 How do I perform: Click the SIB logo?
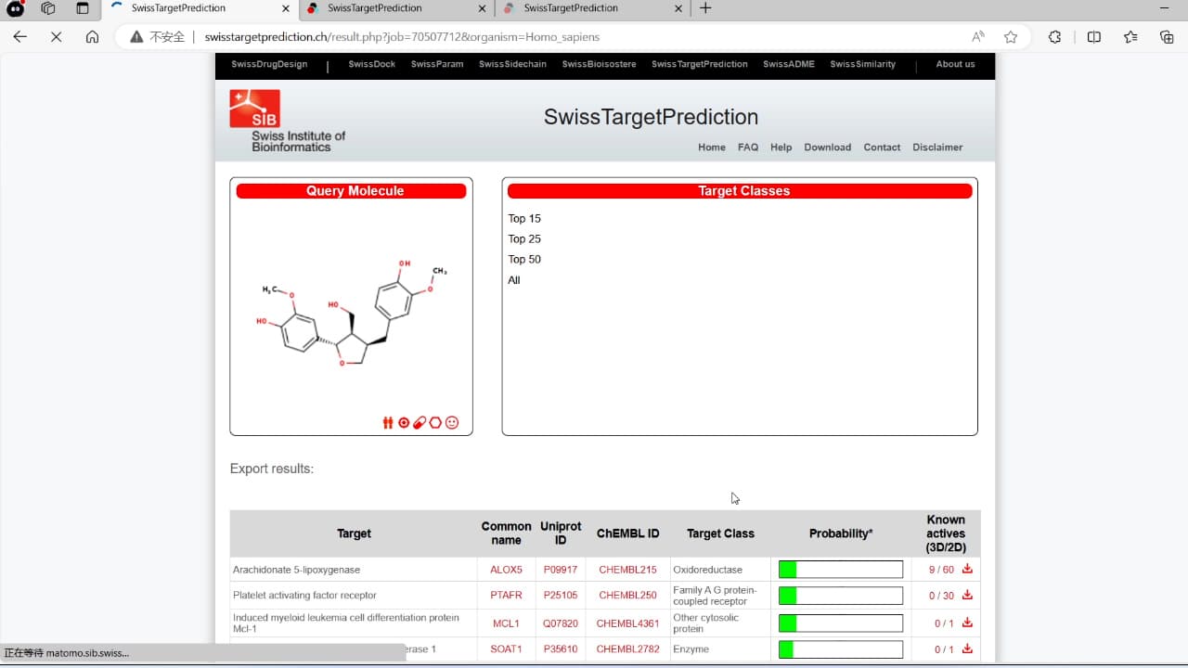click(254, 109)
